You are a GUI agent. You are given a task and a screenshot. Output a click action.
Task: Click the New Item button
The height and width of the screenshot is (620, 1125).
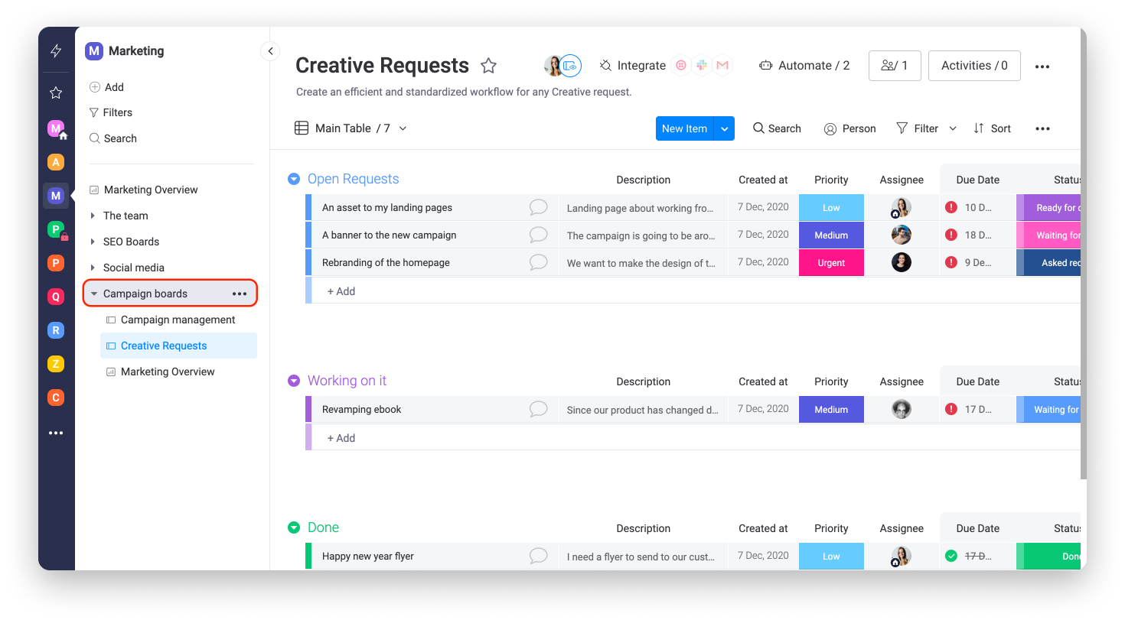(684, 128)
